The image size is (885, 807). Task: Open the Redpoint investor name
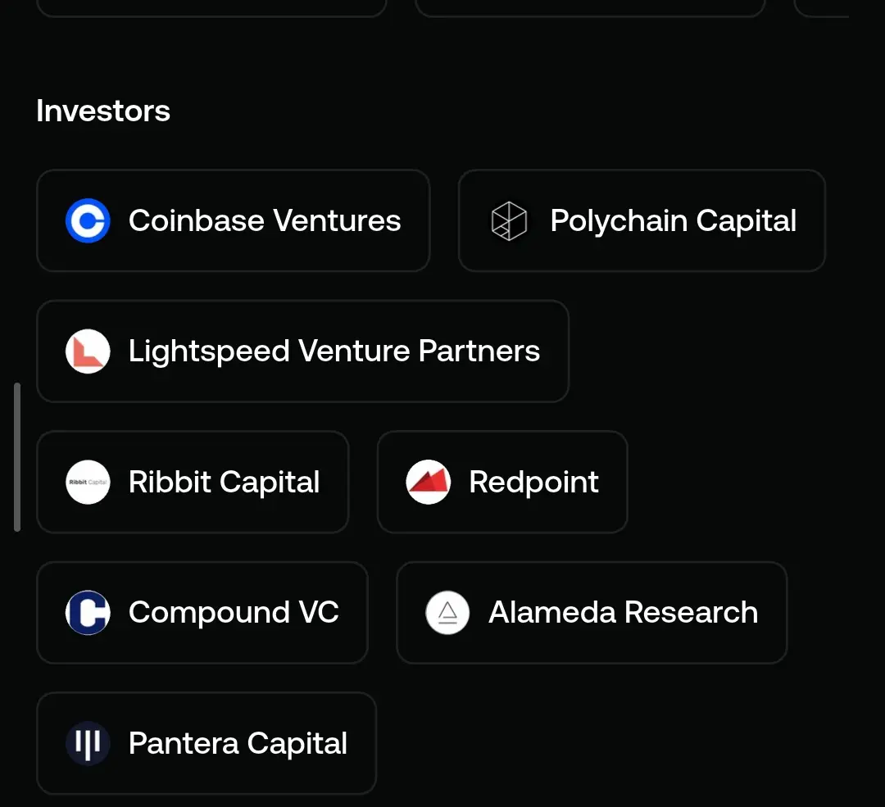534,482
